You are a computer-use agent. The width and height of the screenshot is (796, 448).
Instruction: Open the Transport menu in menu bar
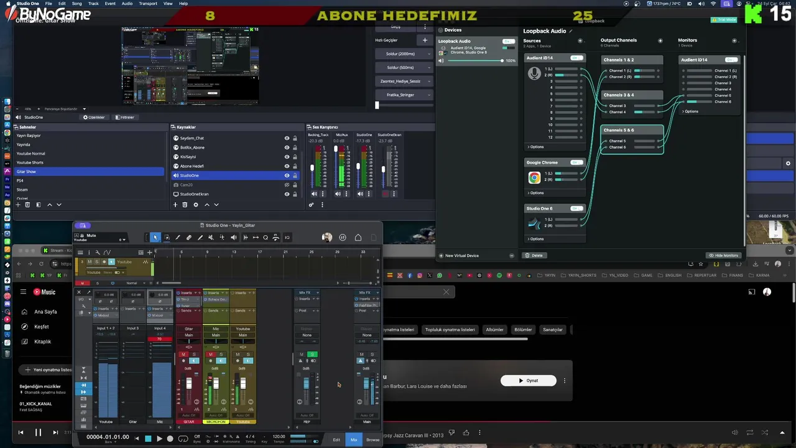click(148, 4)
